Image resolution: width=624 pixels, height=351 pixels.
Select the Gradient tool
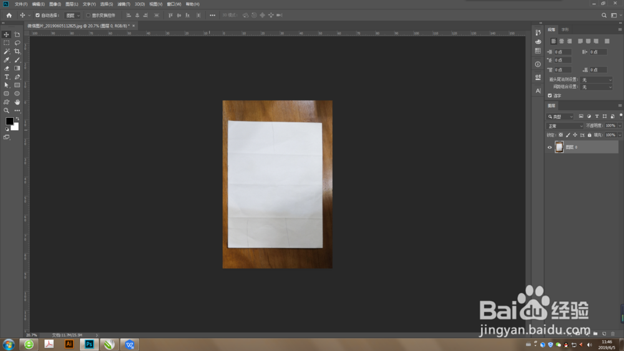click(x=17, y=69)
